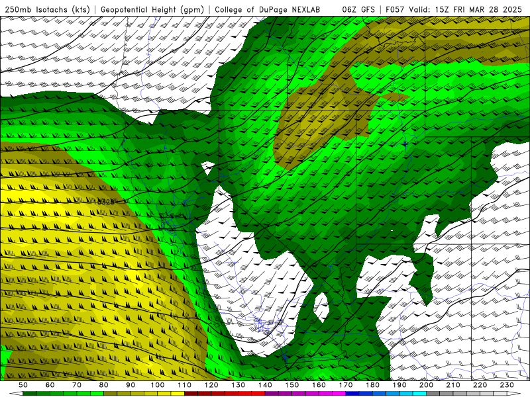Click the cyan swatch just before 200
This screenshot has width=530, height=397.
419,394
